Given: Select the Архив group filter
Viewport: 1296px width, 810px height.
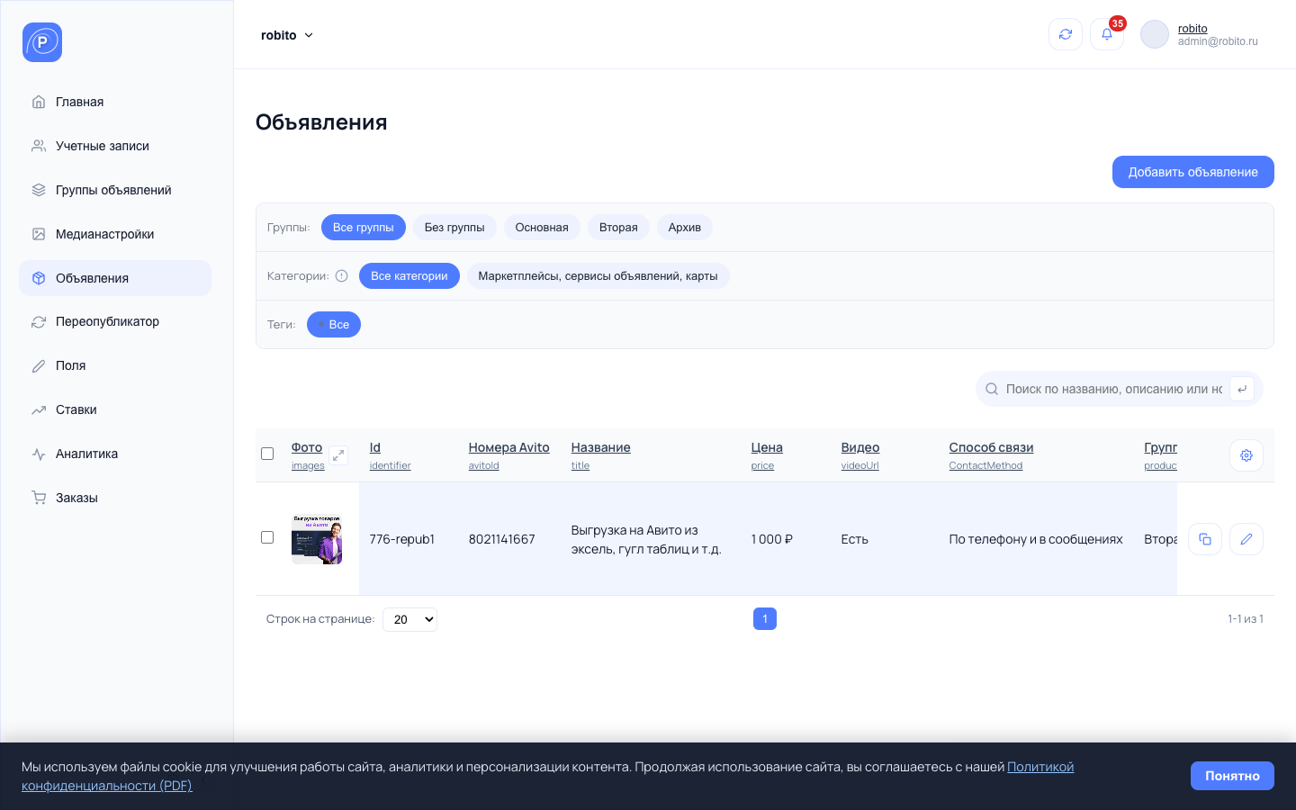Looking at the screenshot, I should point(685,228).
